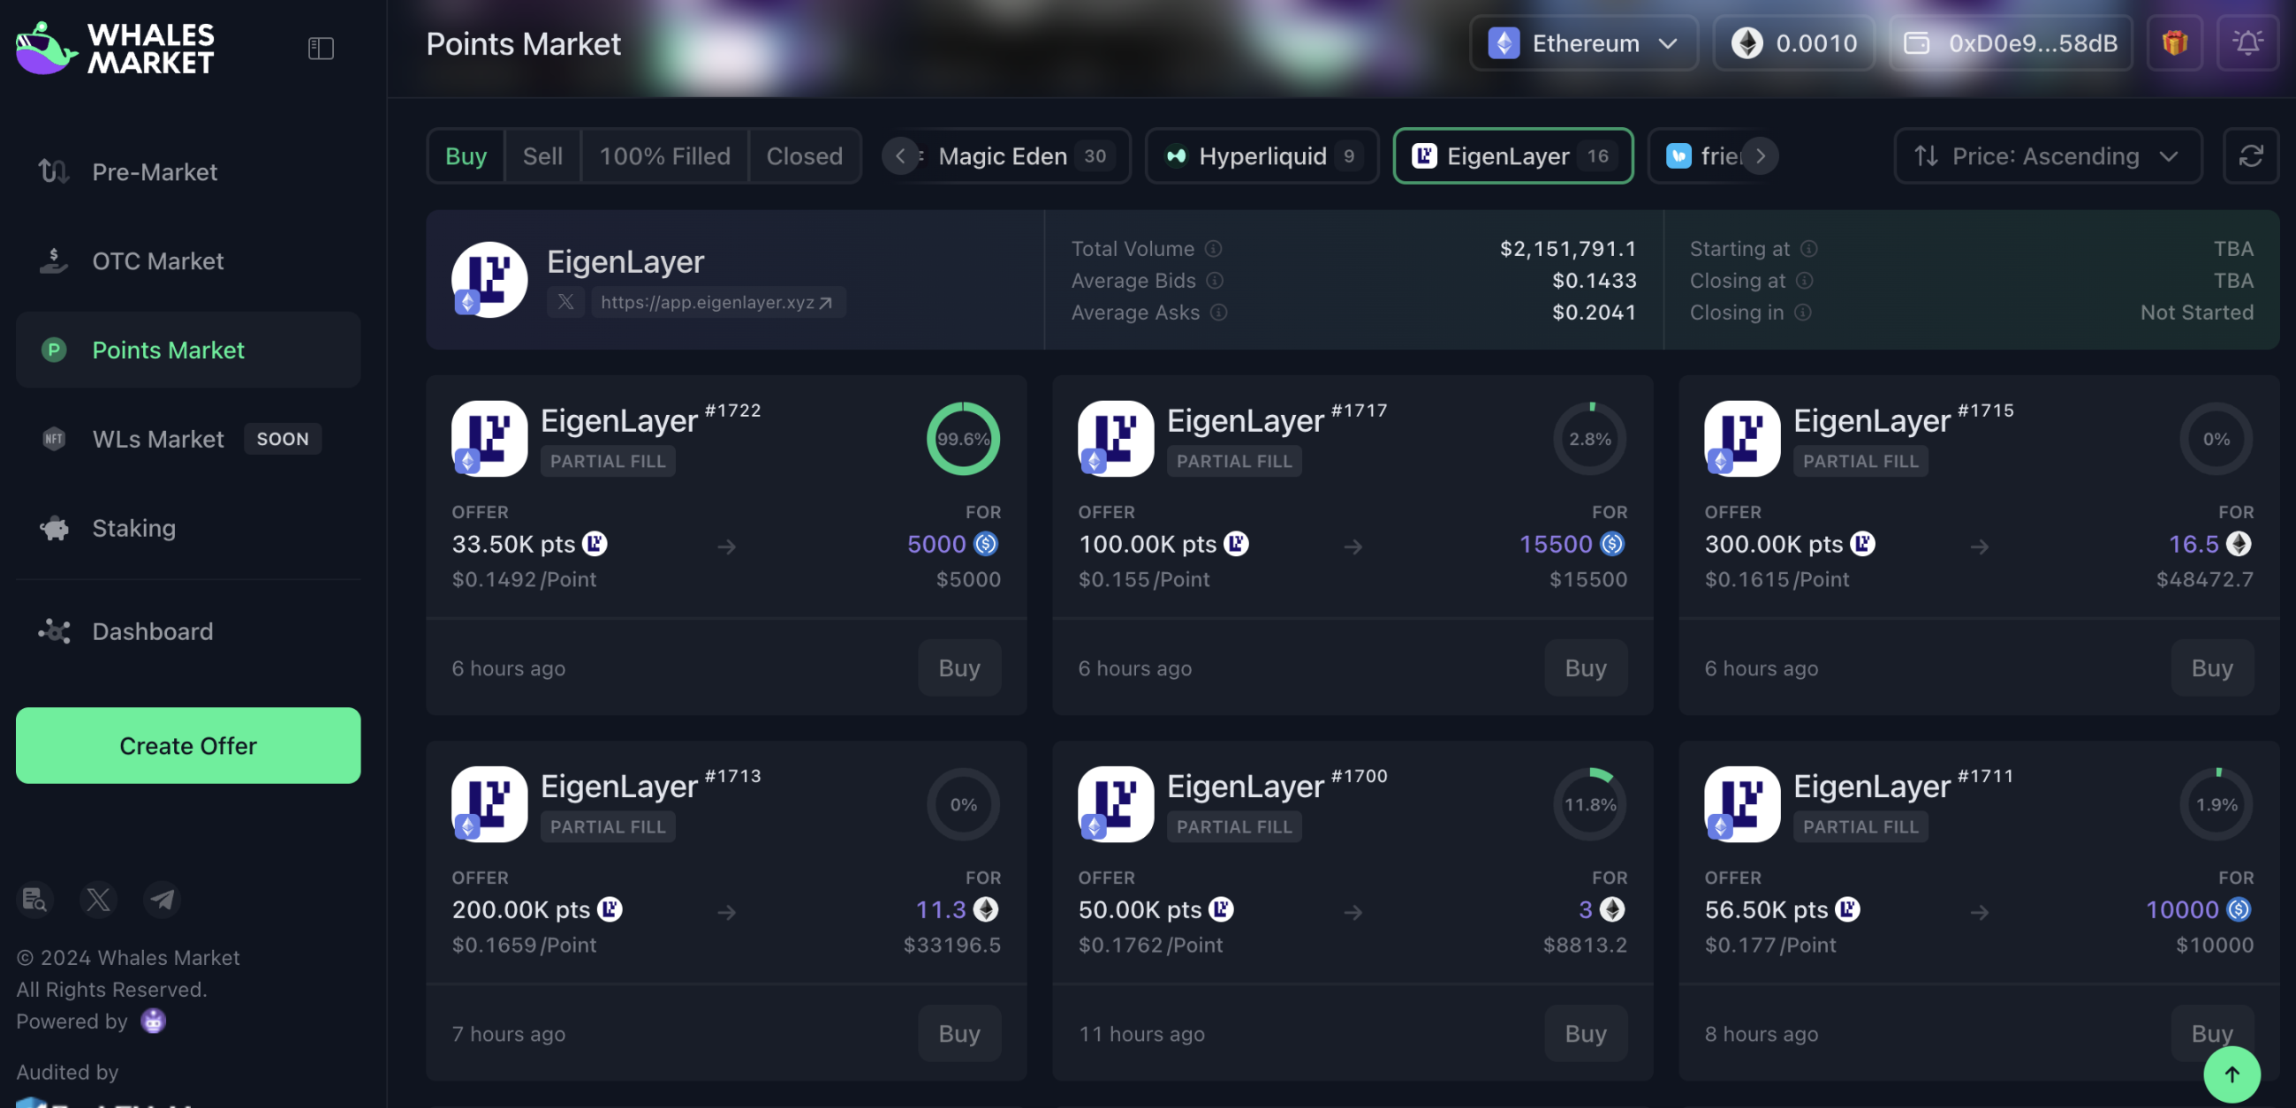
Task: Open the Ethereum network dropdown
Action: coord(1583,42)
